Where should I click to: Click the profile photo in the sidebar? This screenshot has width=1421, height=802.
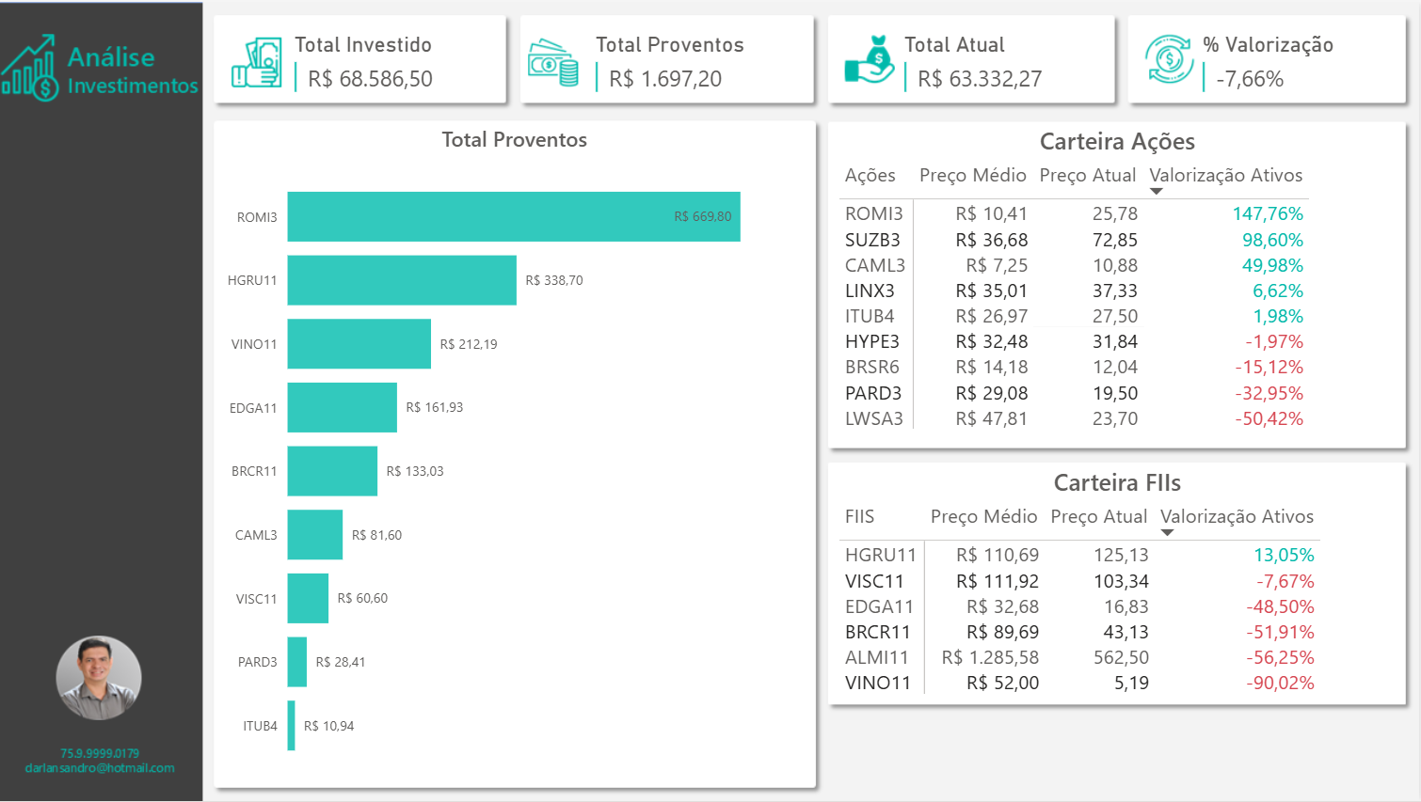click(99, 678)
